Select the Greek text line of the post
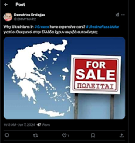Image resolution: width=135 pixels, height=143 pixels. click(51, 32)
